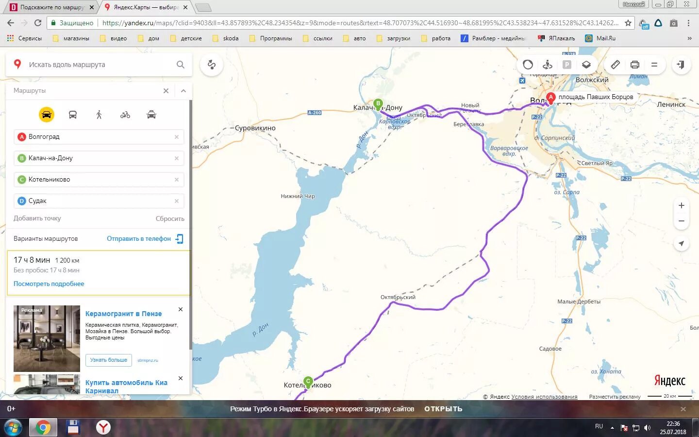Image resolution: width=699 pixels, height=437 pixels.
Task: Close the Turbo mode banner
Action: pyautogui.click(x=683, y=409)
